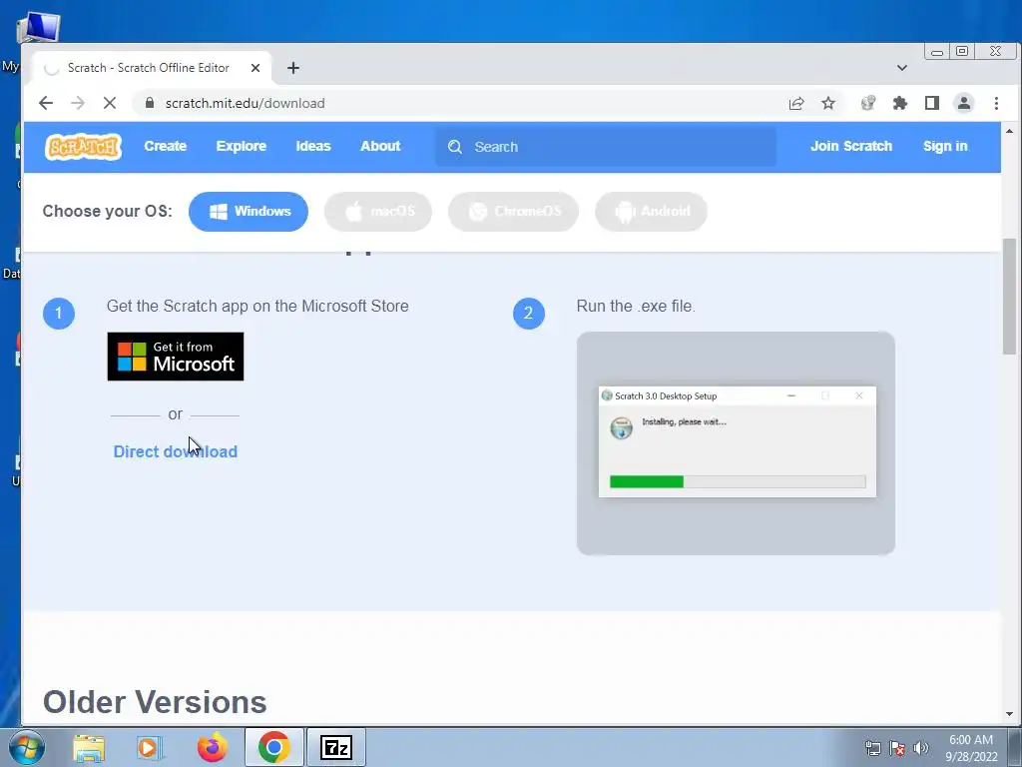This screenshot has height=767, width=1022.
Task: Open a new tab with the plus button
Action: pyautogui.click(x=293, y=68)
